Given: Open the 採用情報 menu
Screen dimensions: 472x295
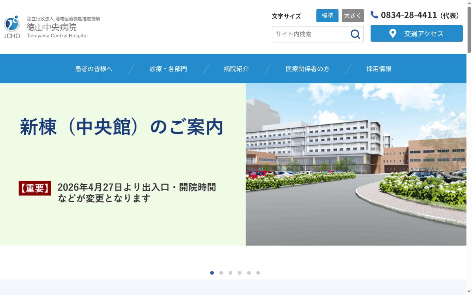Looking at the screenshot, I should (379, 69).
